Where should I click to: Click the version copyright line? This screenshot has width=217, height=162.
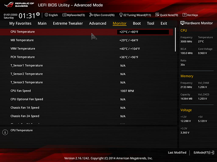click(109, 158)
